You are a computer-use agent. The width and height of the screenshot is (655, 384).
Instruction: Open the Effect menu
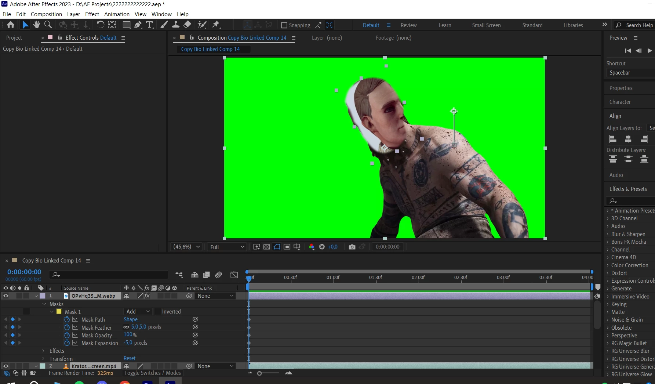(x=92, y=14)
